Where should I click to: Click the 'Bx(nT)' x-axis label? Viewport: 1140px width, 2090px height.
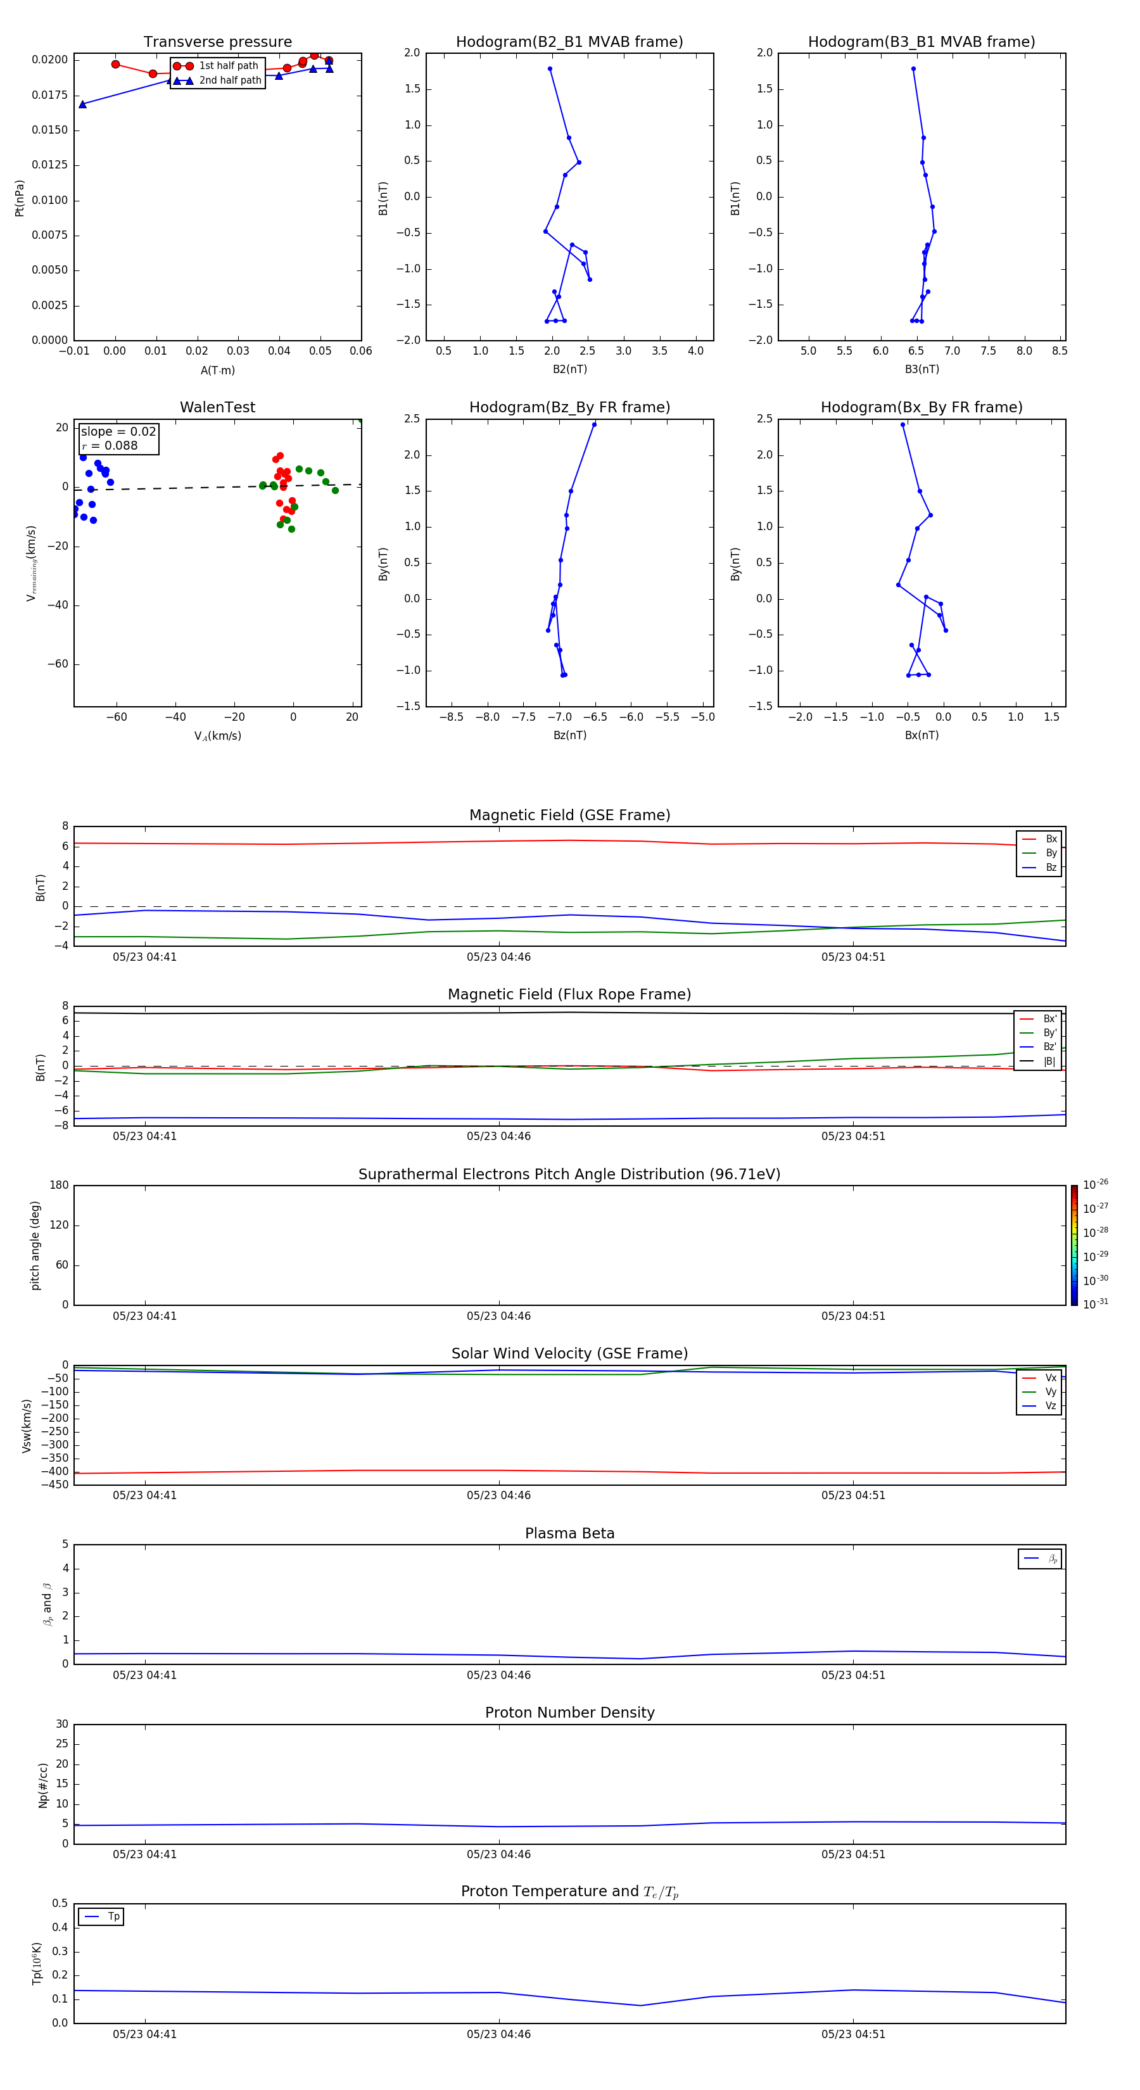click(921, 735)
